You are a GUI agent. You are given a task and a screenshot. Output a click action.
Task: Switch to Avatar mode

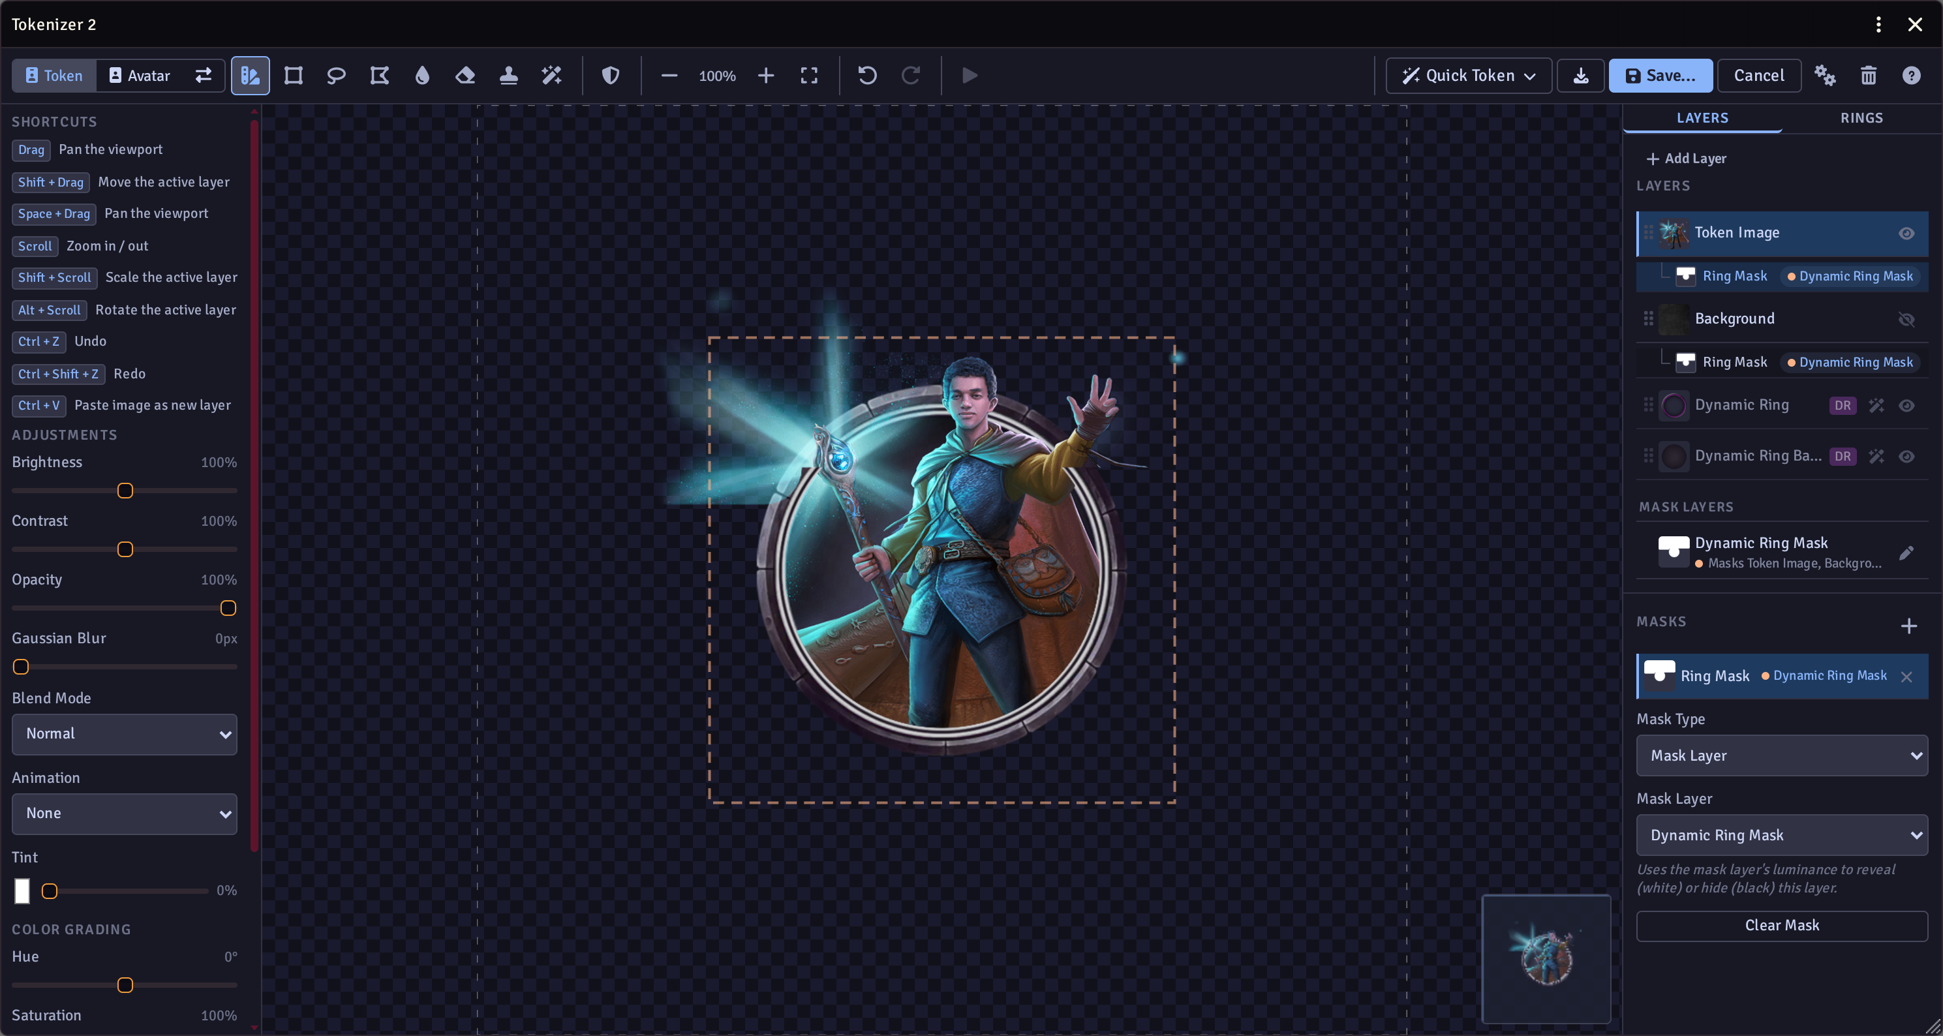click(140, 76)
